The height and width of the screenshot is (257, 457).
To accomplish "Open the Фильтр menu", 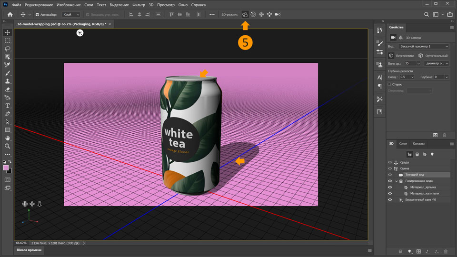I will [x=139, y=4].
